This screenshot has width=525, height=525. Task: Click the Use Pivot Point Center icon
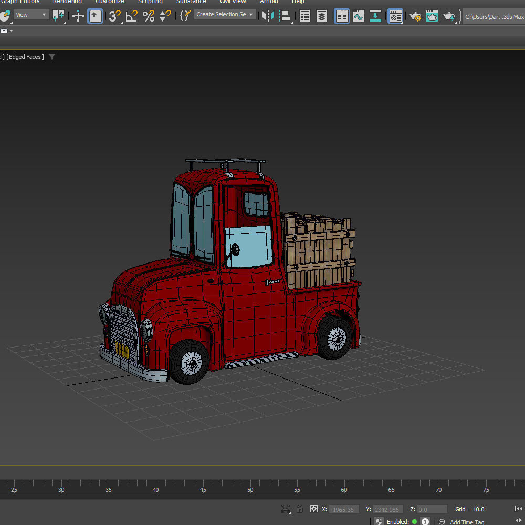[58, 16]
